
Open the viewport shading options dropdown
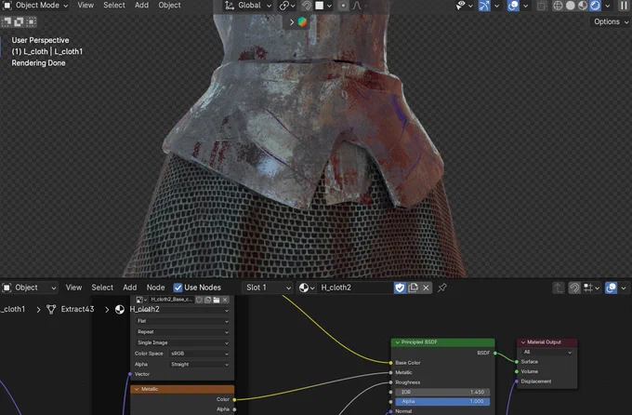[608, 6]
